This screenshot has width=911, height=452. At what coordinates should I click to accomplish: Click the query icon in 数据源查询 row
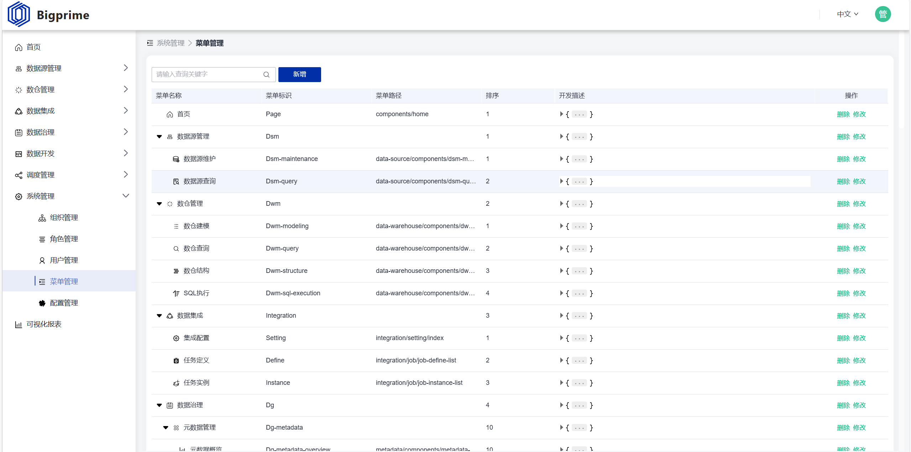coord(176,182)
